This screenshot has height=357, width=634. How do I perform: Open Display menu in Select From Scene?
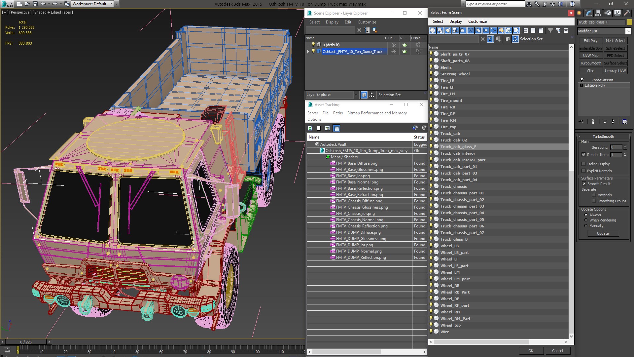[455, 21]
